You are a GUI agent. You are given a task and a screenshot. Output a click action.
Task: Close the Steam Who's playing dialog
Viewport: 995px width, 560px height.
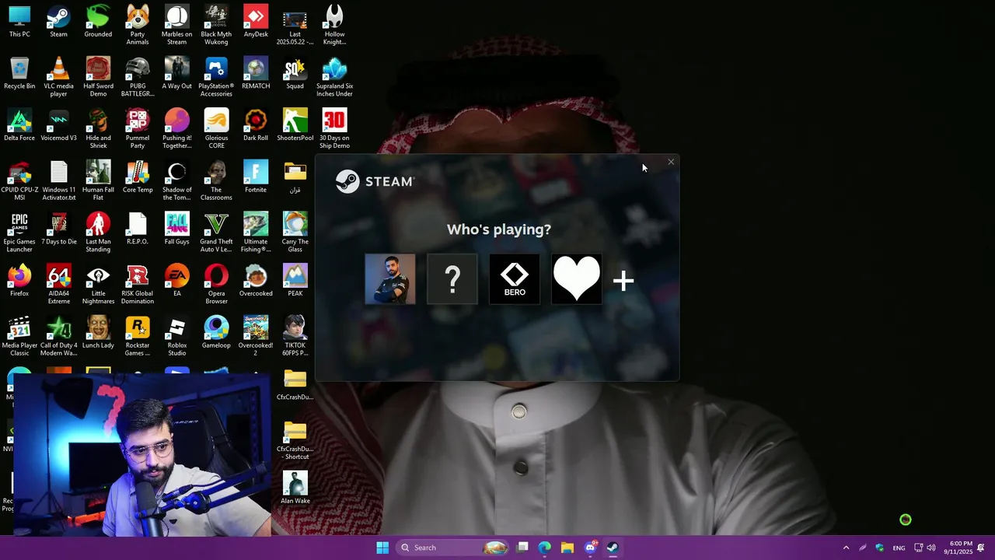671,162
